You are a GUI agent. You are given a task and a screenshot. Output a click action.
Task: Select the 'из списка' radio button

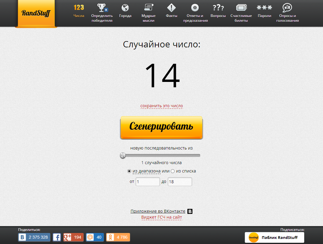pyautogui.click(x=173, y=171)
